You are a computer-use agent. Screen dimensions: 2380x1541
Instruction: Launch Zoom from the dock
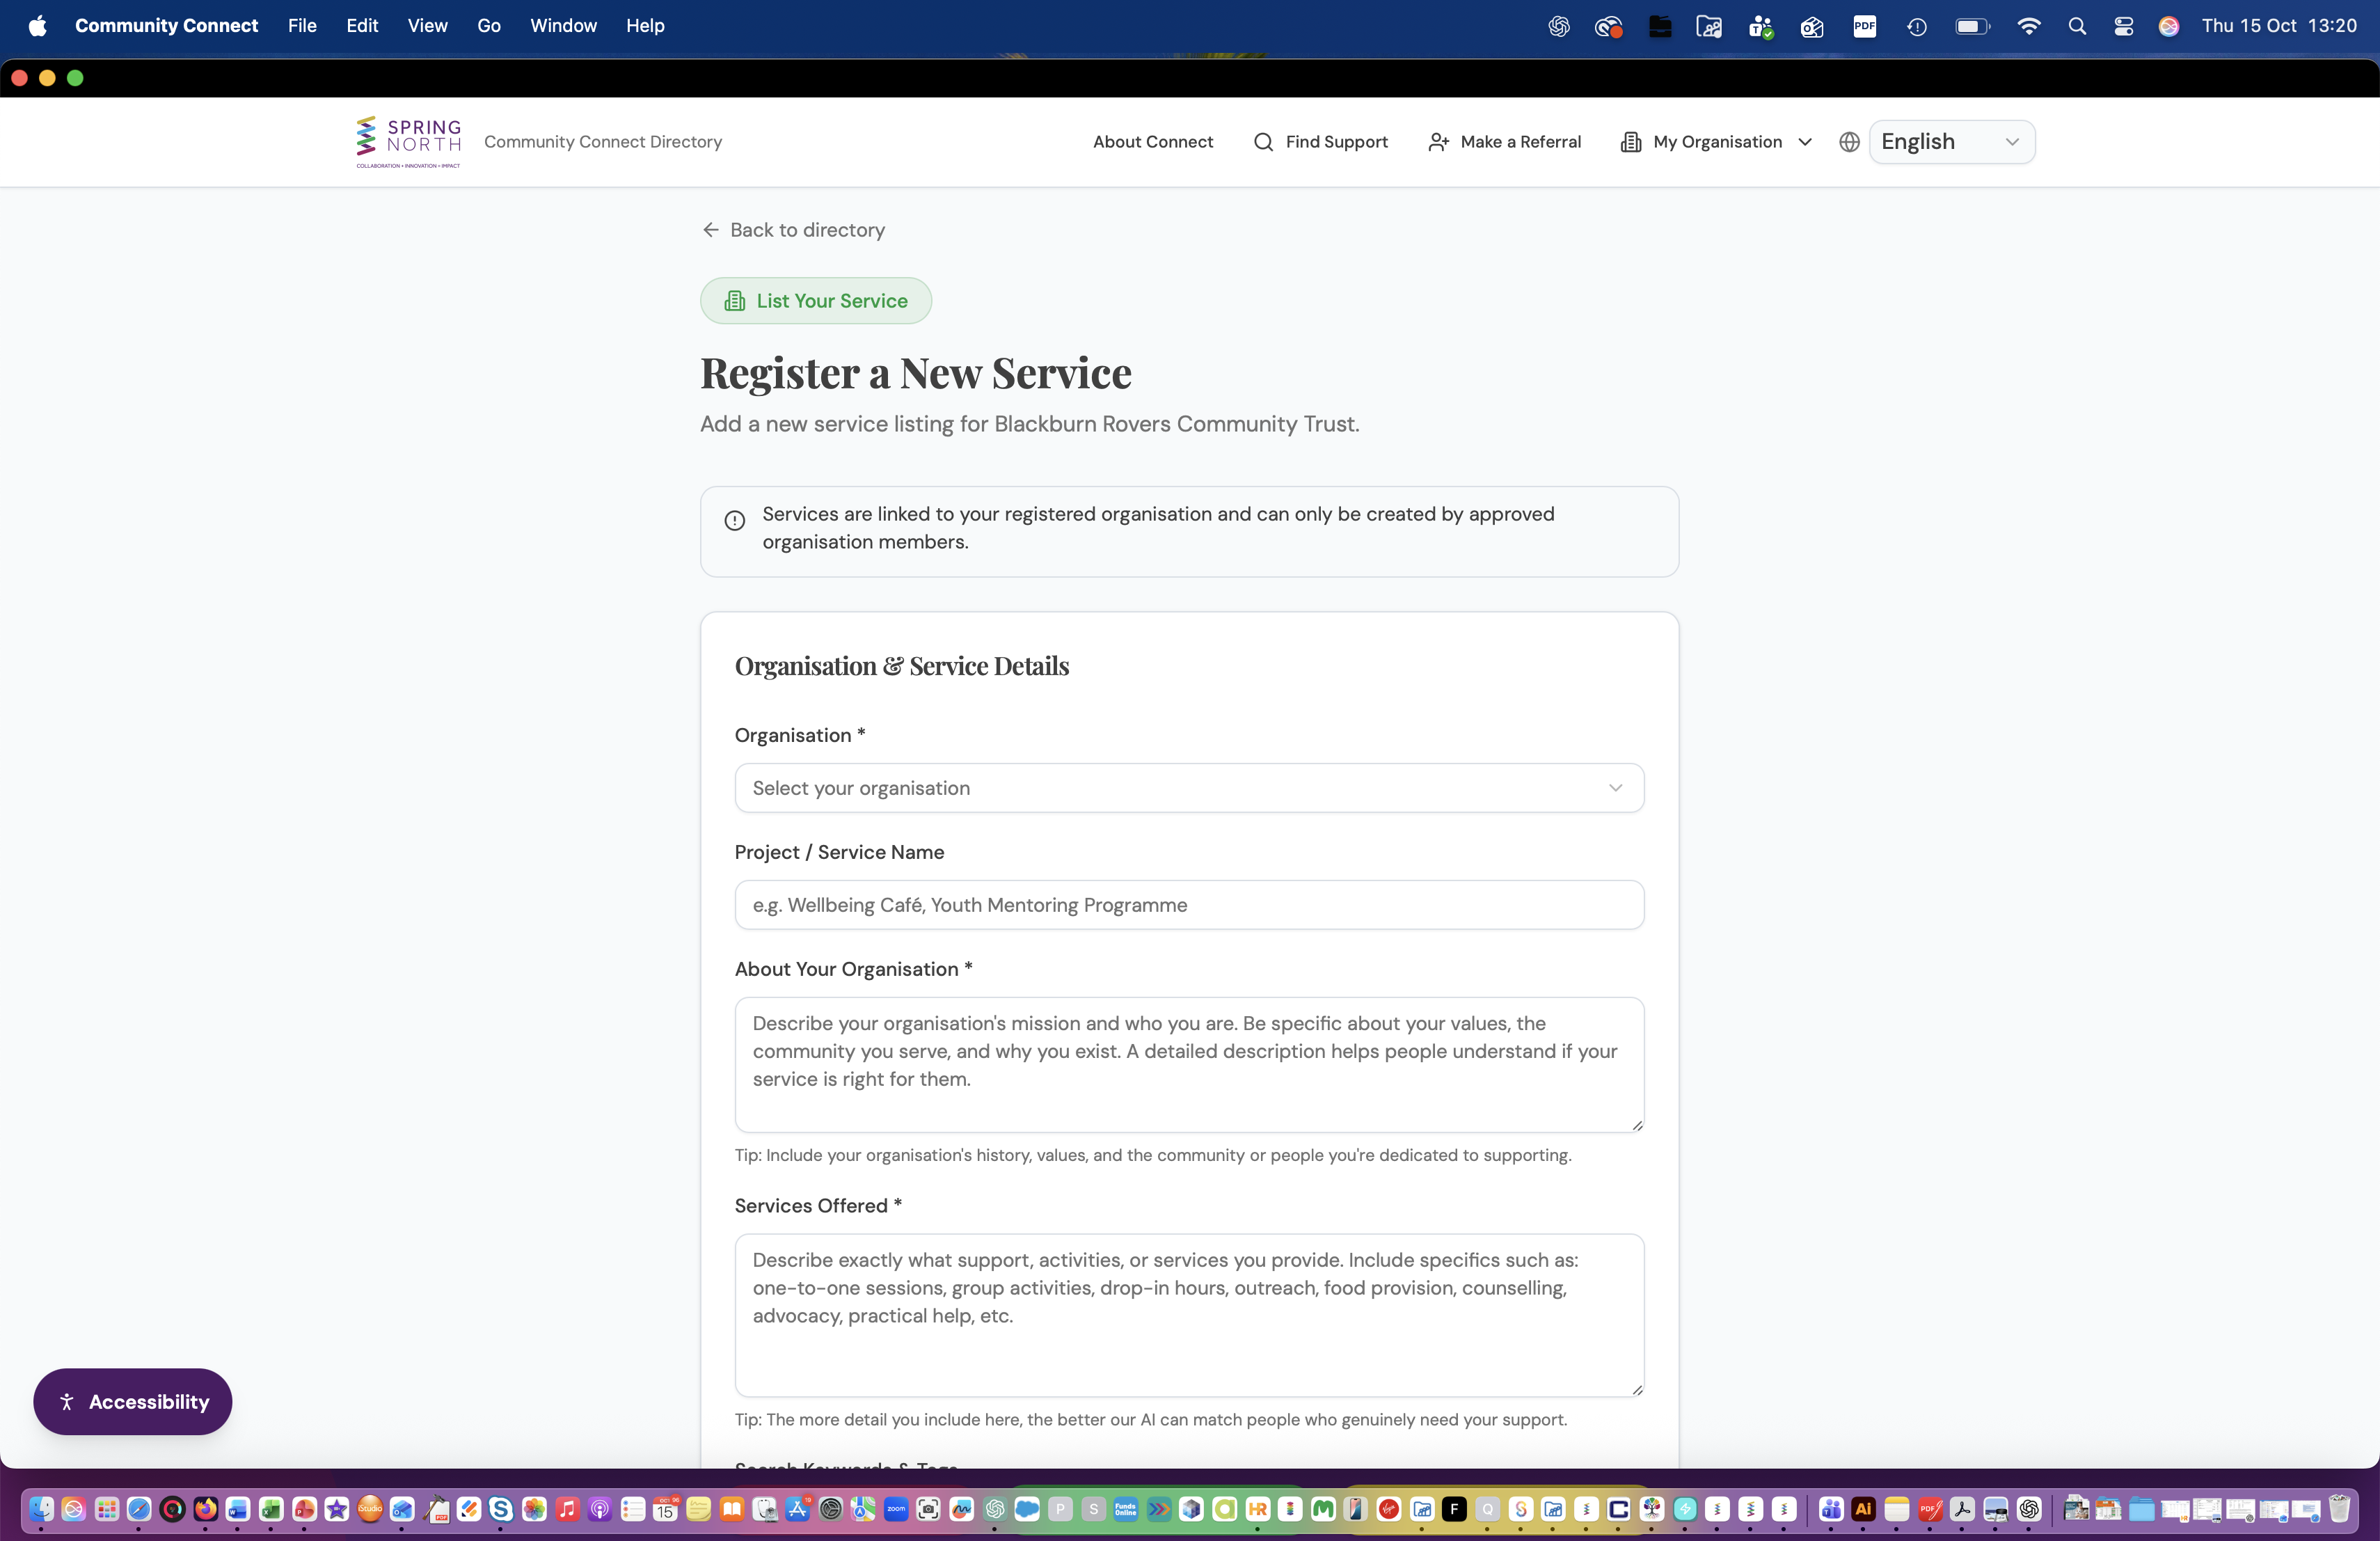[896, 1509]
